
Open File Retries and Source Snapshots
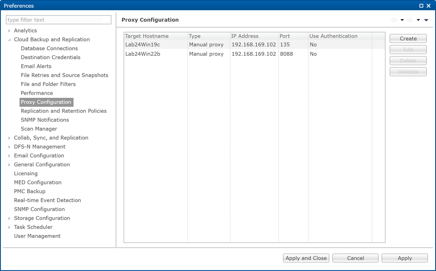click(65, 75)
